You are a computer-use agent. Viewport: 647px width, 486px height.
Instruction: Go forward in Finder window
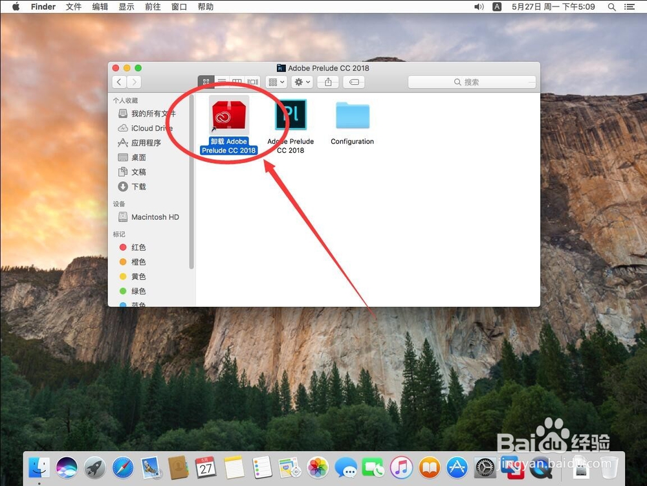point(134,82)
